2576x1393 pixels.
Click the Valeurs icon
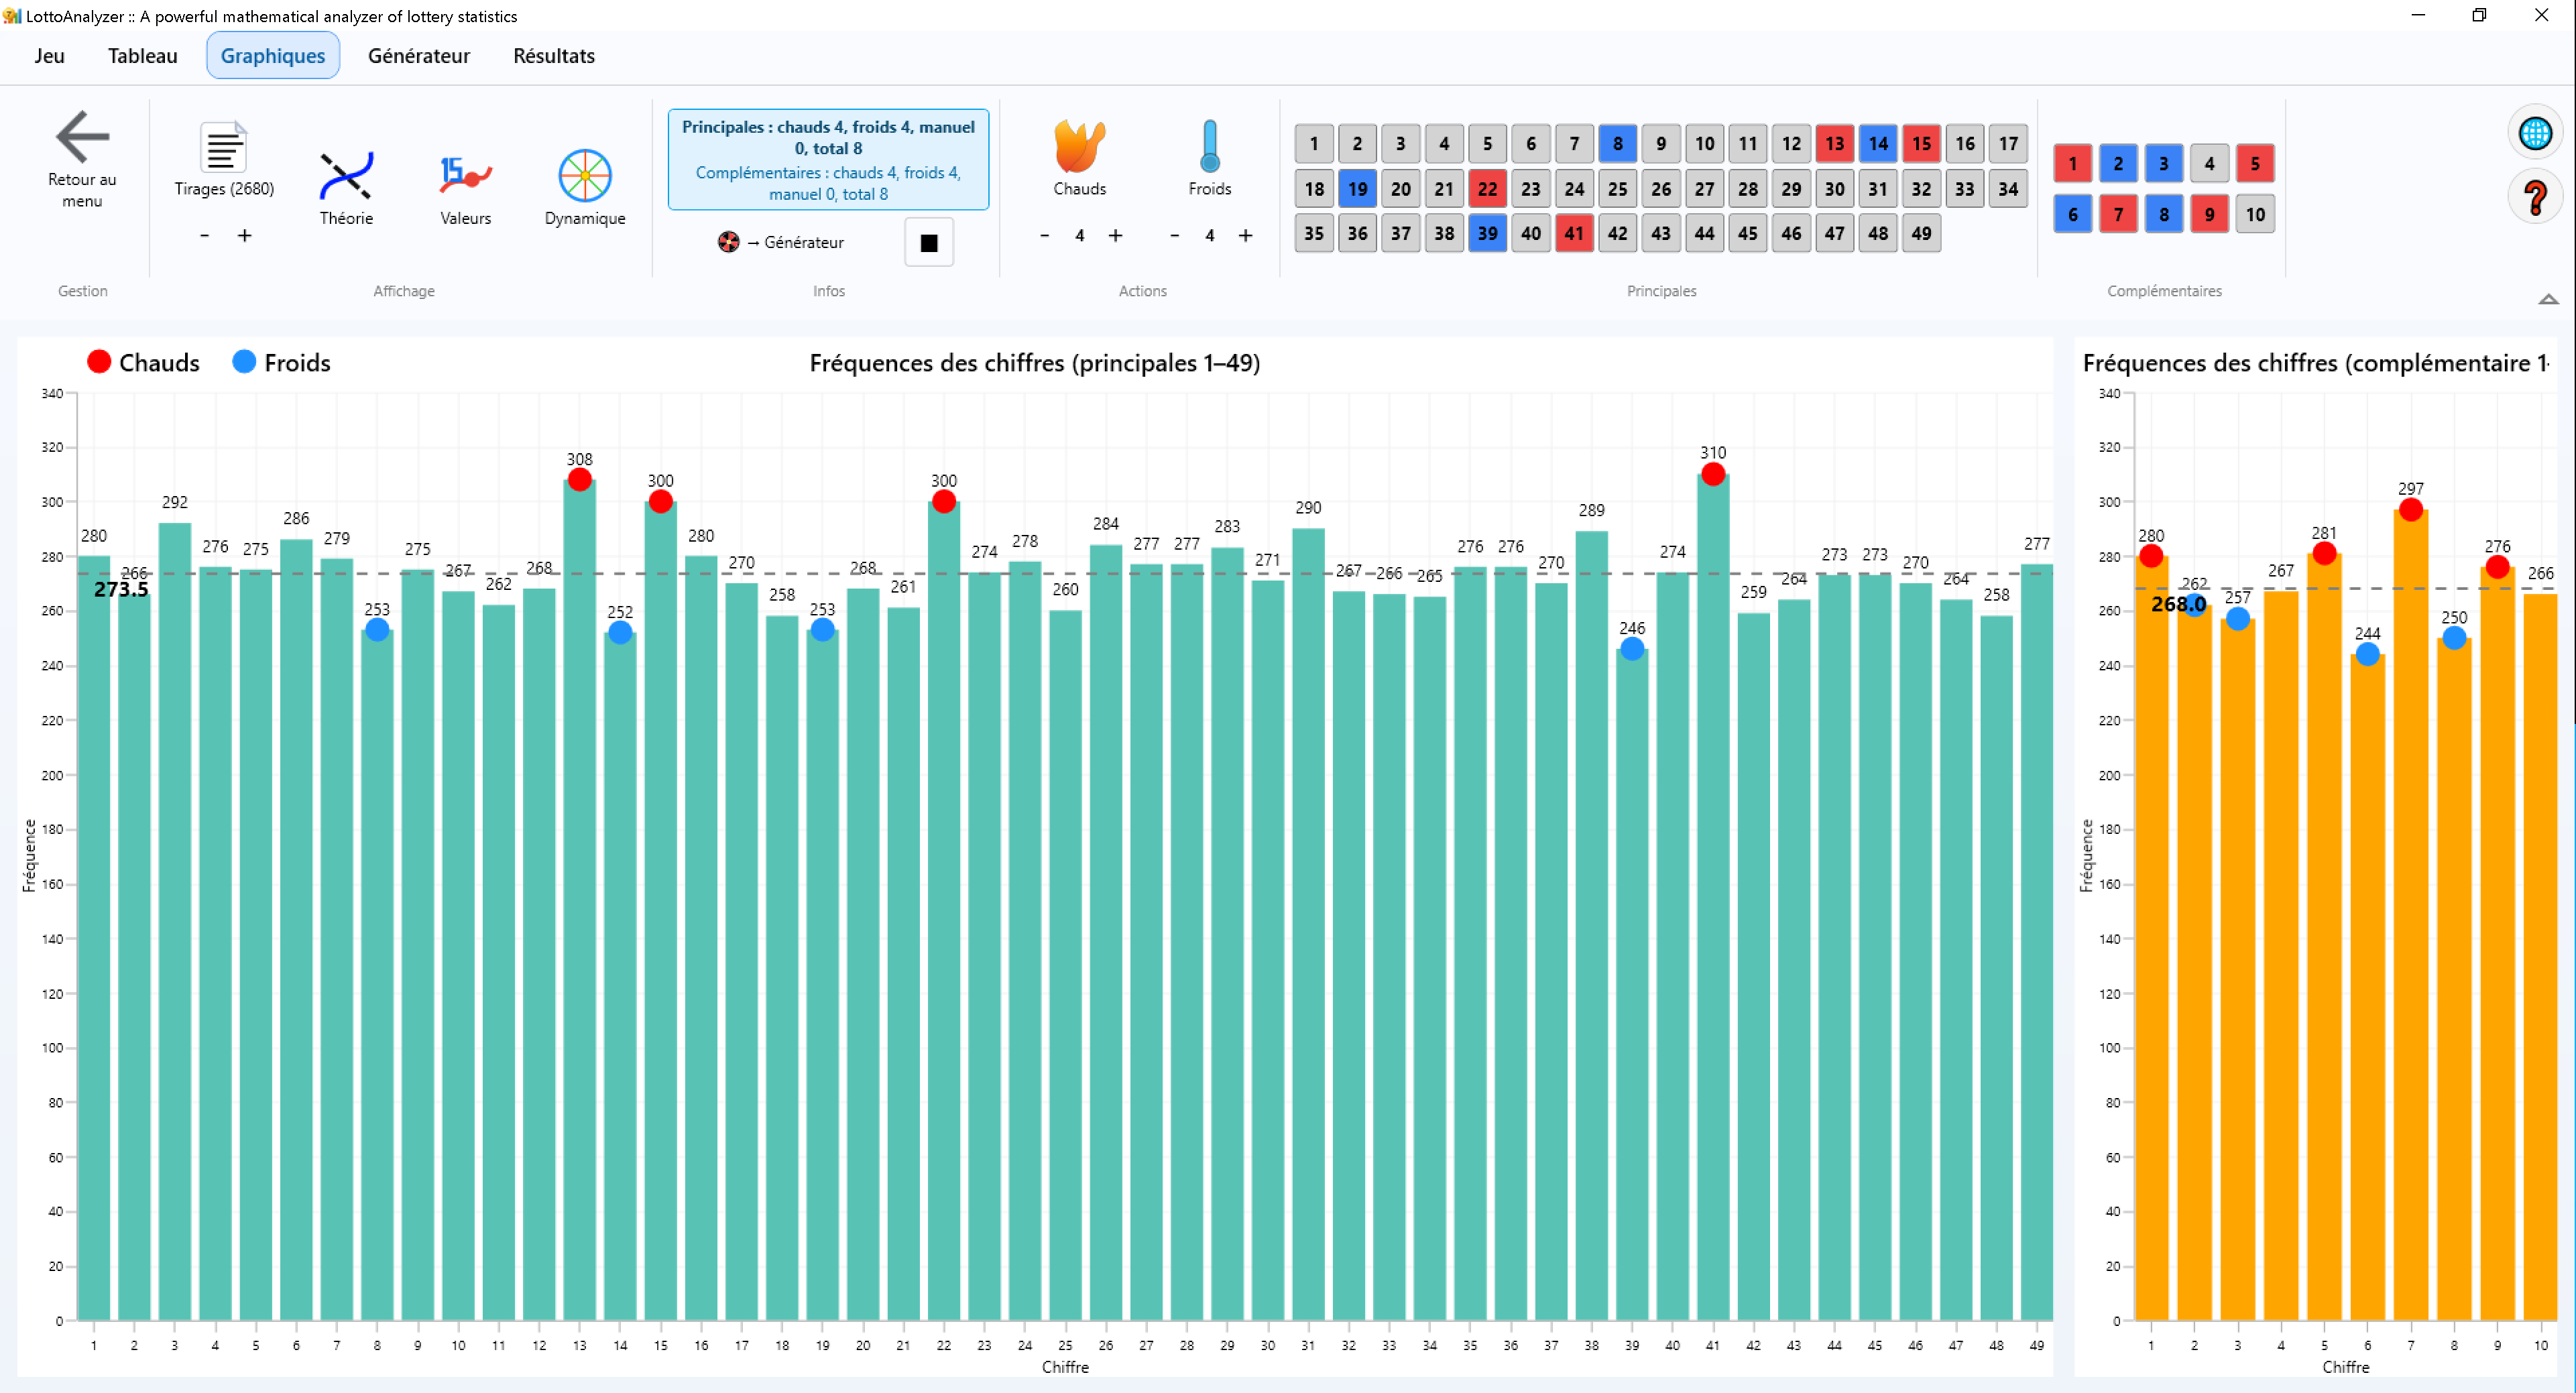tap(465, 176)
